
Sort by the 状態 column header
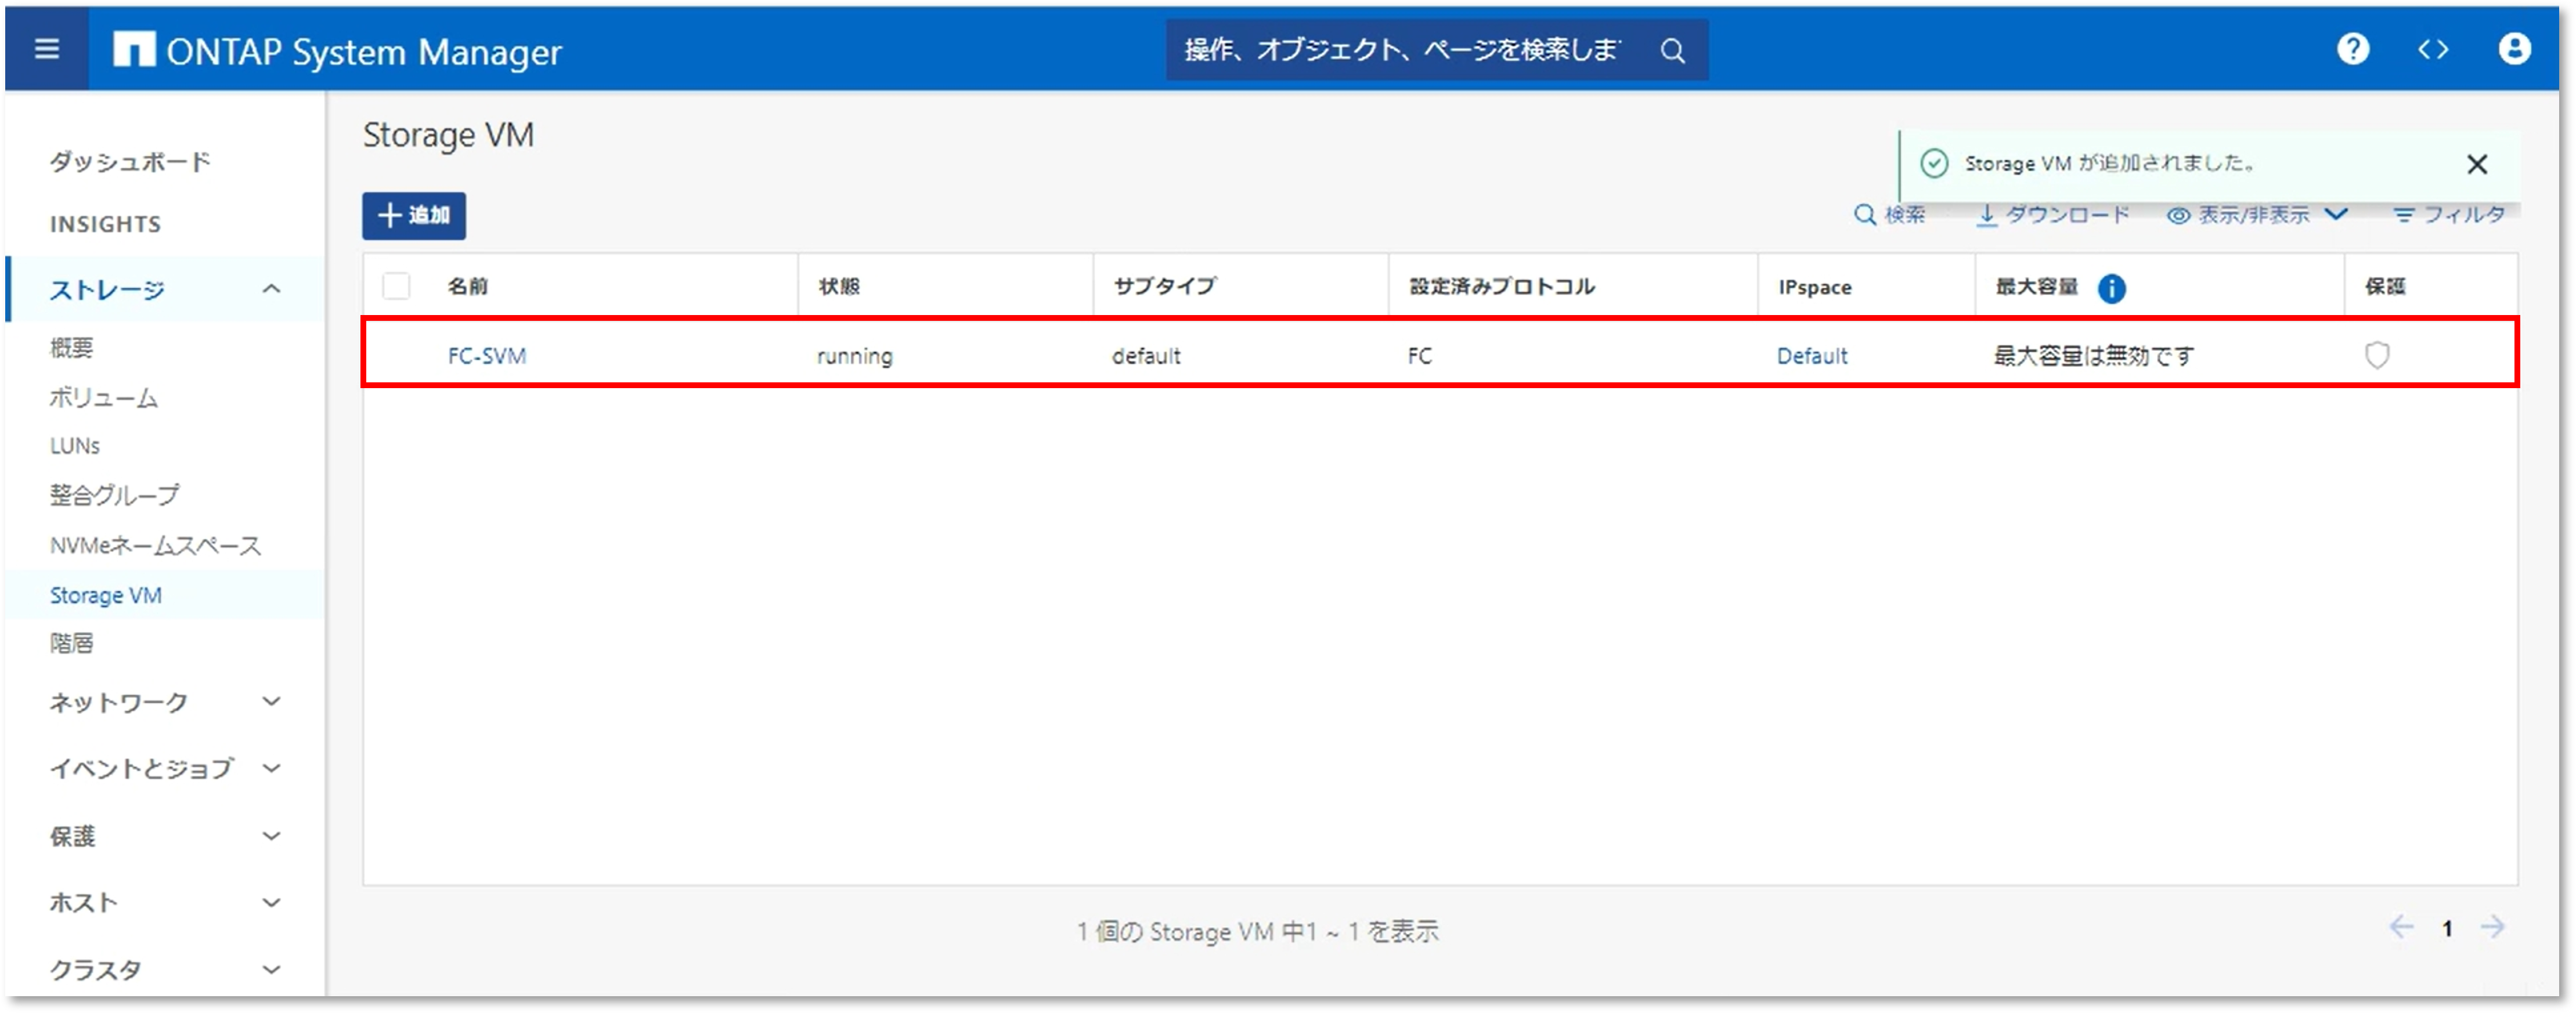coord(839,286)
